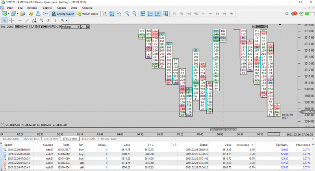Select the text label tool
Viewport: 315px width, 171px height.
pyautogui.click(x=48, y=20)
